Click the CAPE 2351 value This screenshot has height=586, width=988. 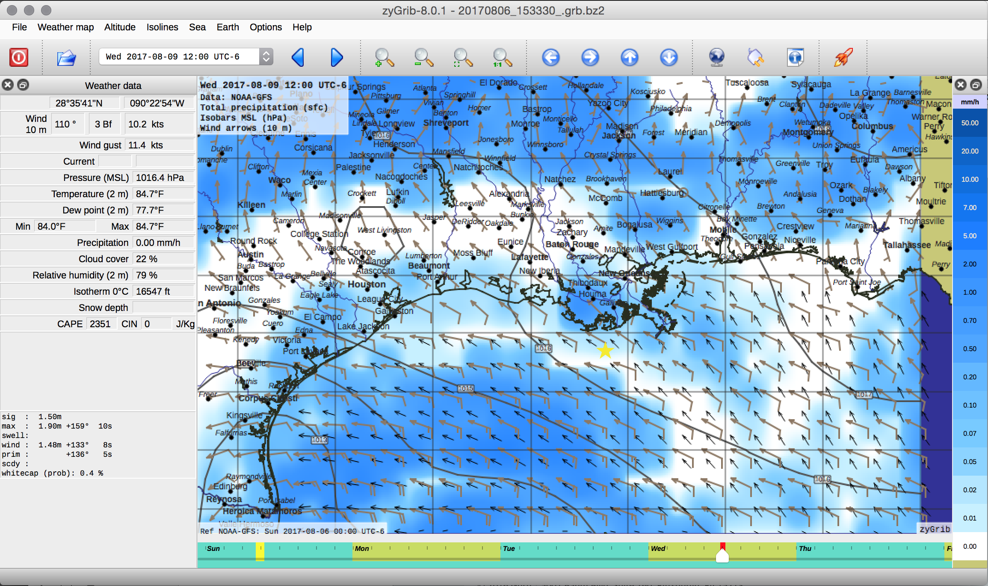pyautogui.click(x=101, y=324)
